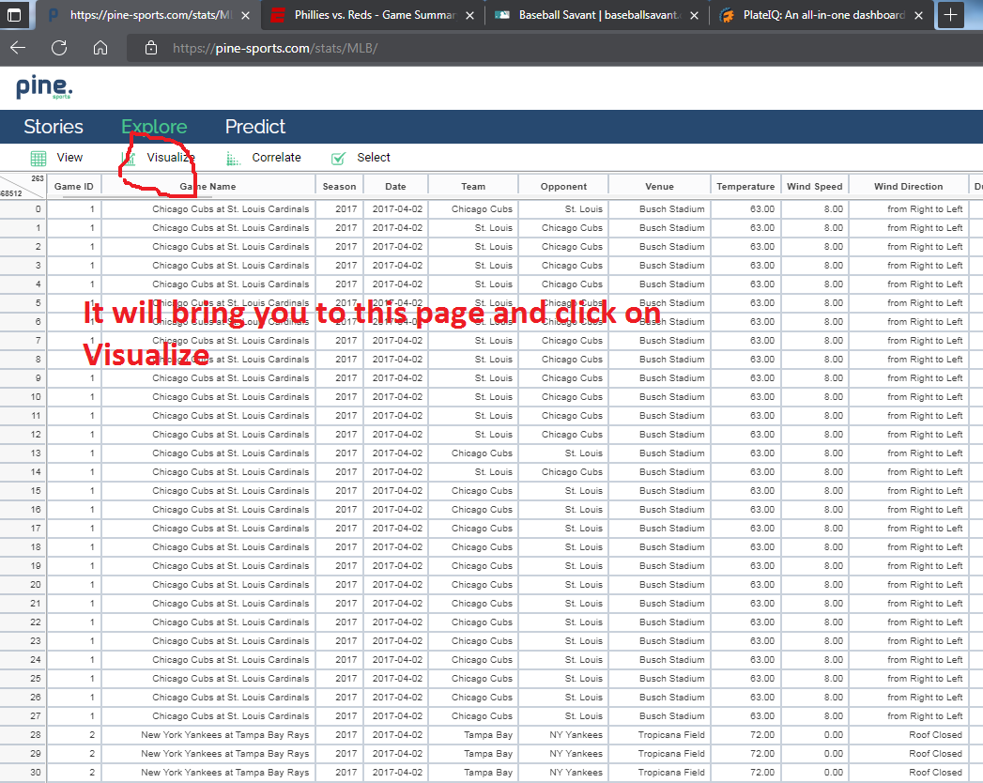This screenshot has height=783, width=983.
Task: Open the Predict section
Action: (255, 127)
